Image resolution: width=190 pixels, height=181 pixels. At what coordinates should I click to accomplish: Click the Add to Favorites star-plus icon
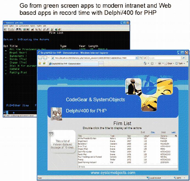(44, 63)
